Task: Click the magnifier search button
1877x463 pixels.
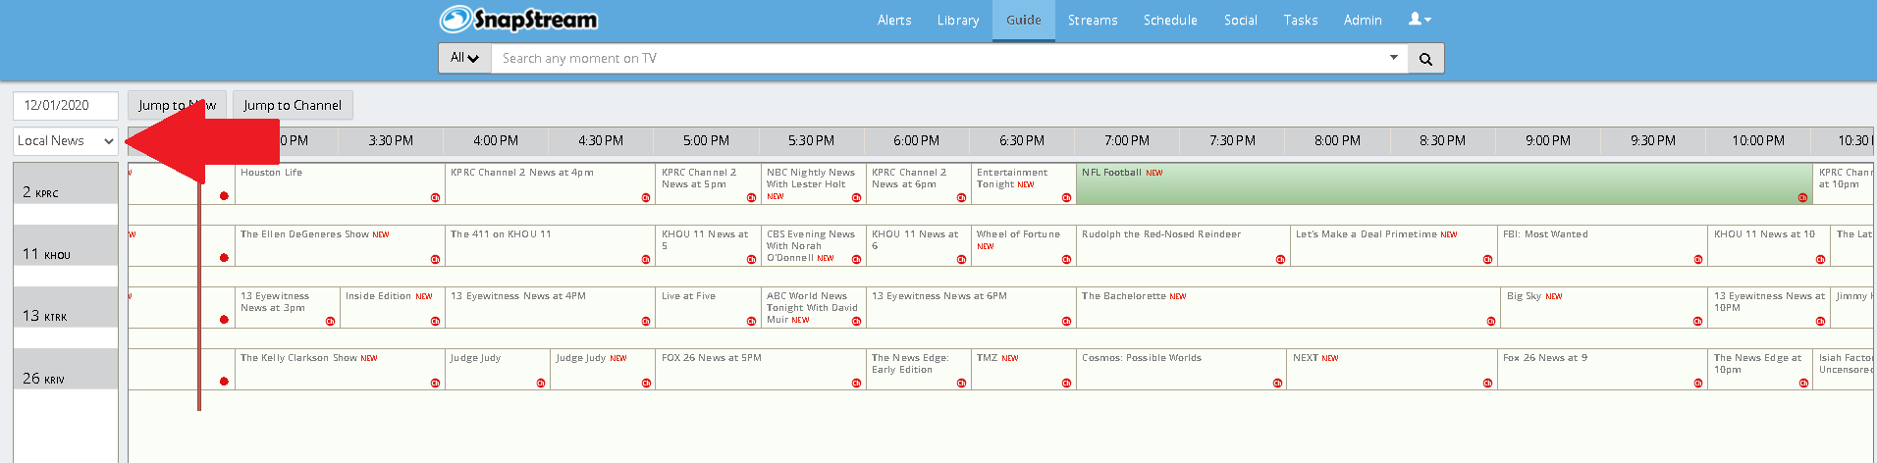Action: click(1425, 59)
